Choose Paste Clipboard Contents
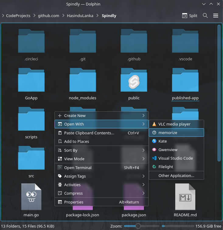 coord(102,133)
